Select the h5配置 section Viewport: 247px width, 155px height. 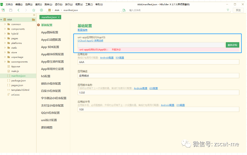point(46,76)
